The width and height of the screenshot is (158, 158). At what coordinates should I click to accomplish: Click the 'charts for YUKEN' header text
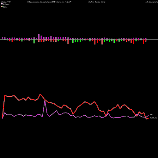point(64,2)
